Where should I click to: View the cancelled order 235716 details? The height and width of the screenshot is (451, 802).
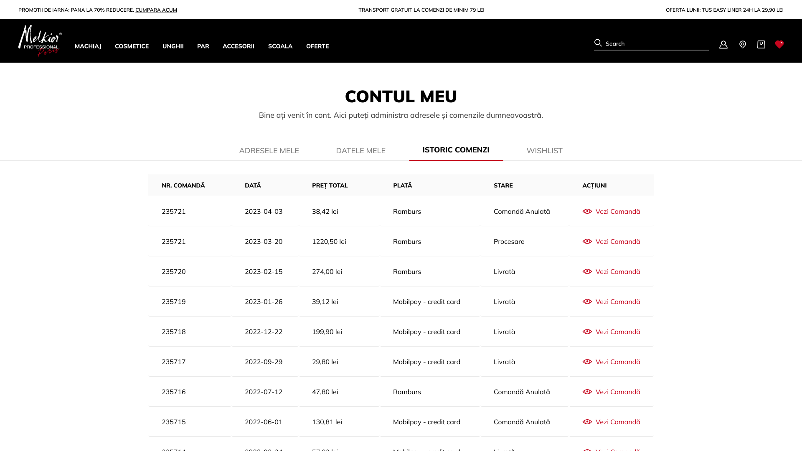point(617,392)
